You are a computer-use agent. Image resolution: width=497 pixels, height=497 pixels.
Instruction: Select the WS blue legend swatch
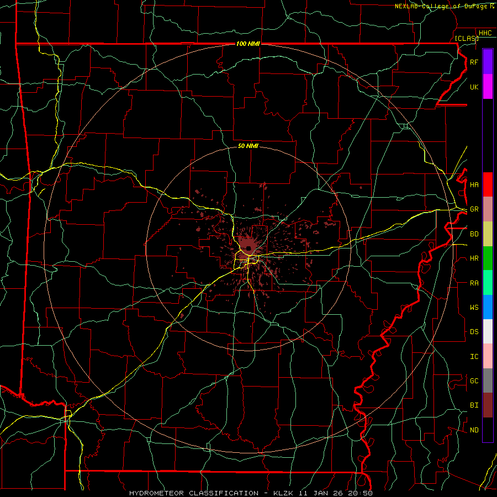click(x=488, y=307)
